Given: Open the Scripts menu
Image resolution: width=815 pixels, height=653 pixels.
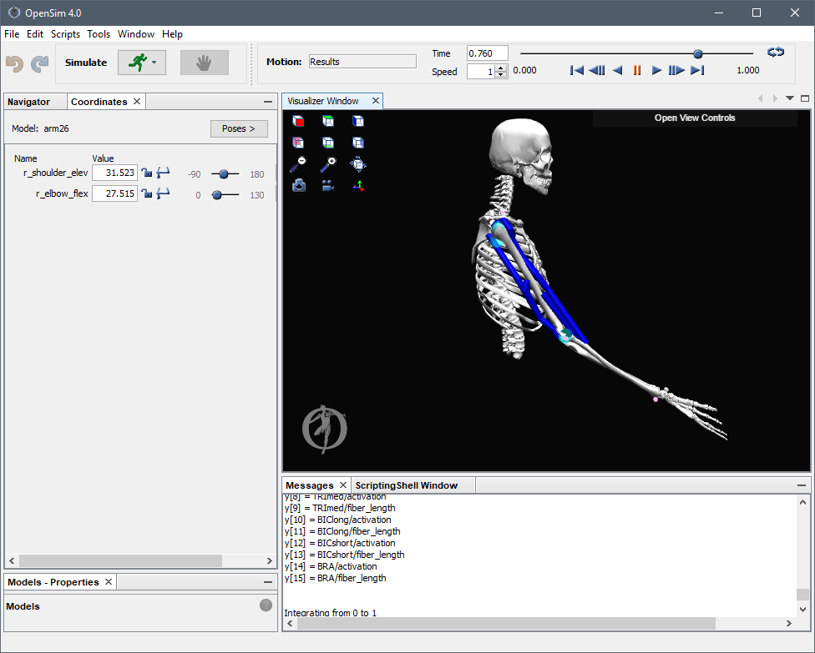Looking at the screenshot, I should (x=65, y=33).
